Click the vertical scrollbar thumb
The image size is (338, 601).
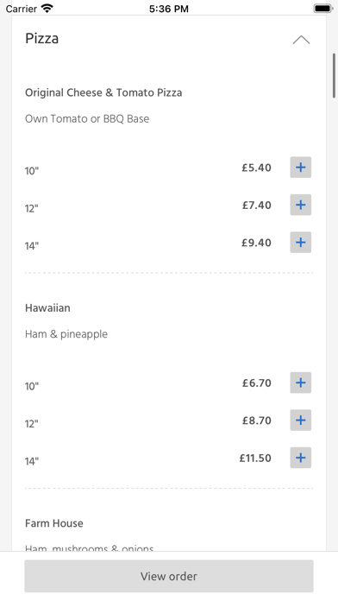(335, 75)
